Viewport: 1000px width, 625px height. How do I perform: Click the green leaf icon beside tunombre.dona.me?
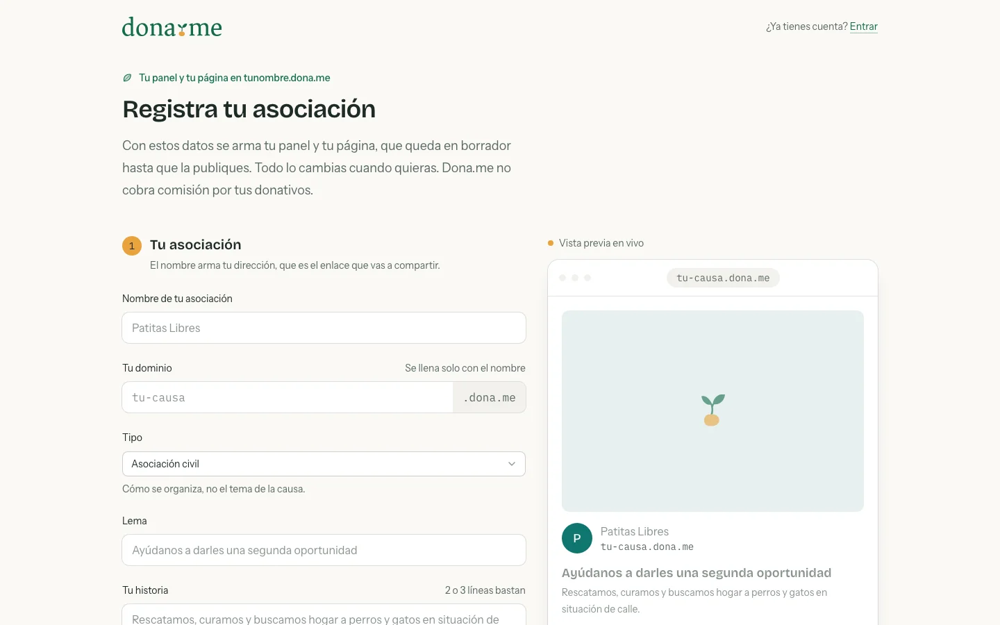click(127, 78)
